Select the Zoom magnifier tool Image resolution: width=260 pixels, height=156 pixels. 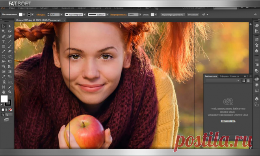[9, 92]
